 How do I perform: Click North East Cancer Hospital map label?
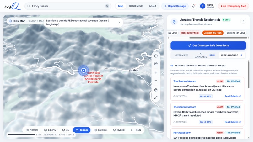click(x=93, y=77)
